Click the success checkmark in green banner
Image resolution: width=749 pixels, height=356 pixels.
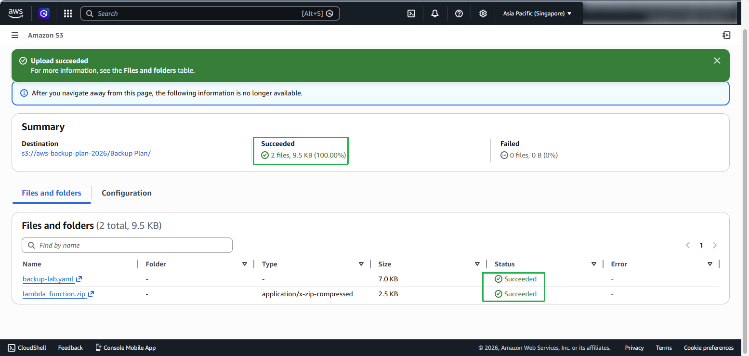[23, 61]
